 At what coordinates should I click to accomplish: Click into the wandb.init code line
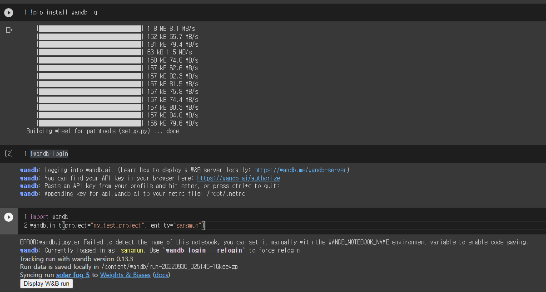[118, 225]
